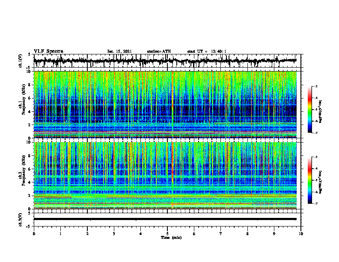The image size is (339, 262).
Task: Click the ch.2 spectrogram color scale bar
Action: [309, 180]
